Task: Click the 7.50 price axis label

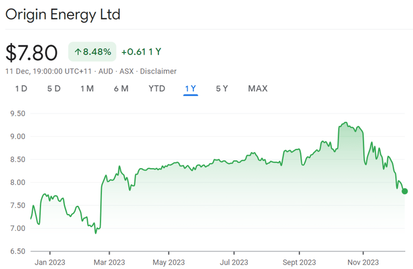Action: pos(18,205)
